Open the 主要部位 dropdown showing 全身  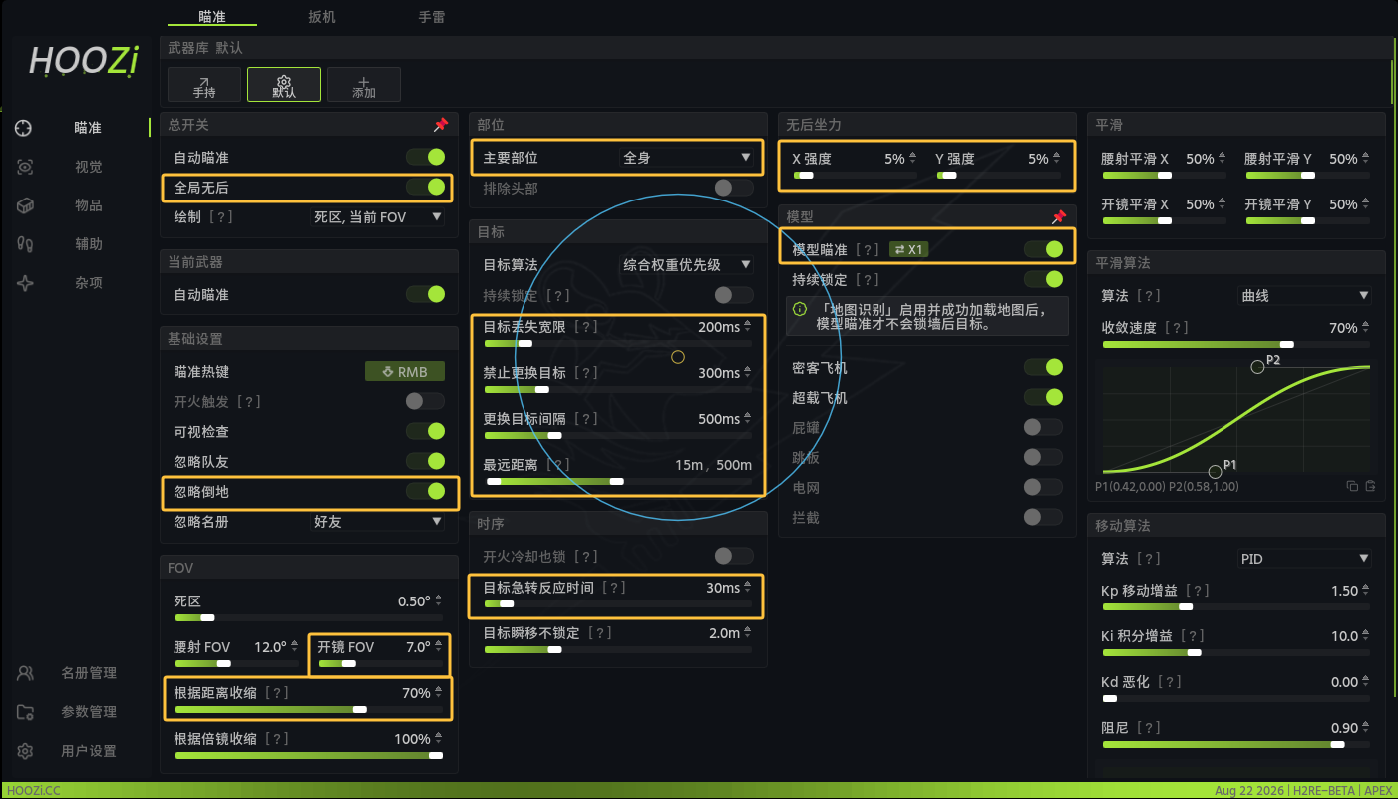pos(686,158)
